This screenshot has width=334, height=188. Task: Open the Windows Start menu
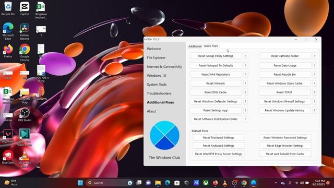80,183
